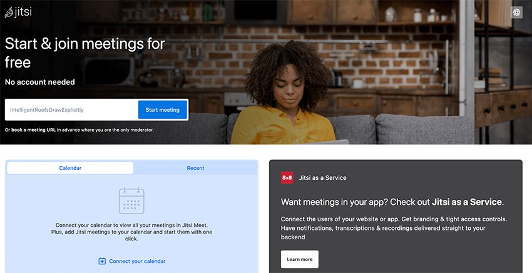Click the red 8x8 logo
532x273 pixels.
(x=287, y=177)
